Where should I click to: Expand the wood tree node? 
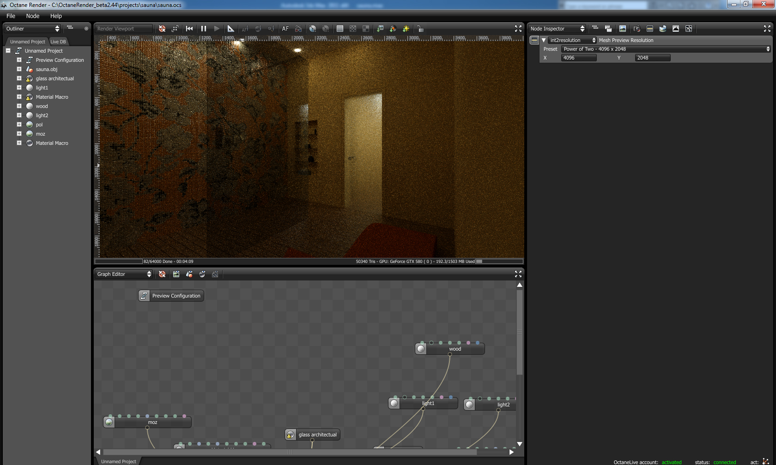click(x=19, y=106)
